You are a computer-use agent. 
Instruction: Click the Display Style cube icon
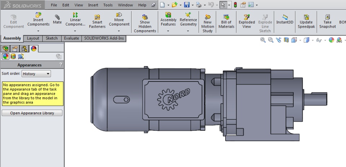click(306, 40)
